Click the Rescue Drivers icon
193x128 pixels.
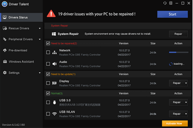click(x=5, y=28)
